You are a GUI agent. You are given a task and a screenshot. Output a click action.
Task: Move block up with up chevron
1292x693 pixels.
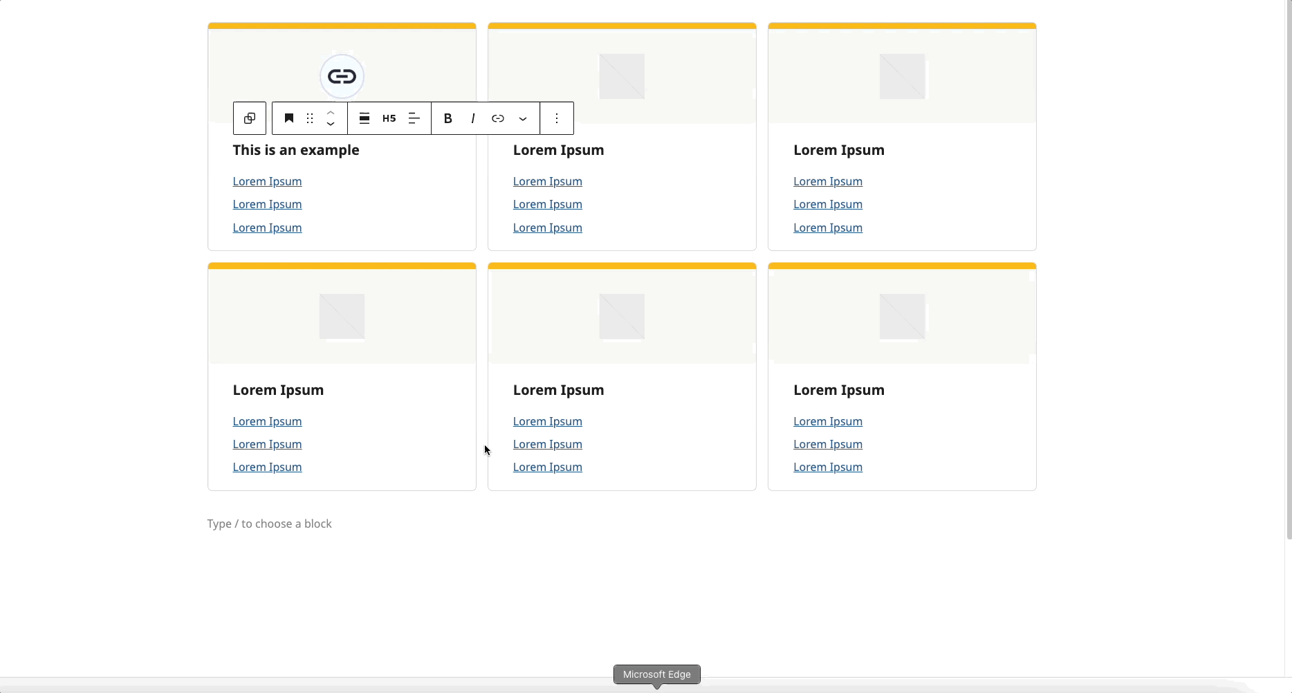tap(331, 112)
